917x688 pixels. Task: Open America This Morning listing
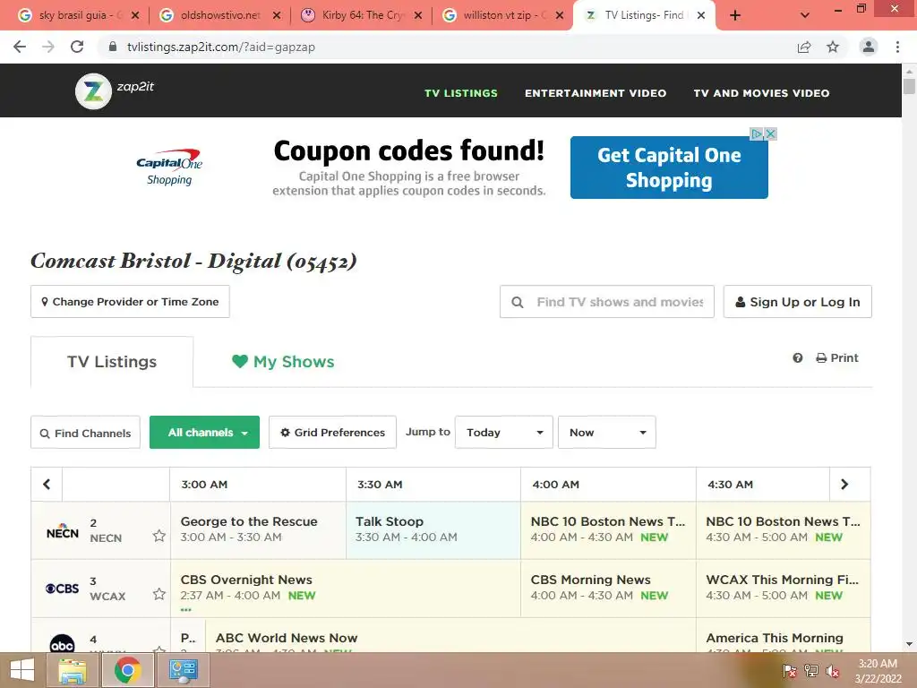pyautogui.click(x=783, y=637)
